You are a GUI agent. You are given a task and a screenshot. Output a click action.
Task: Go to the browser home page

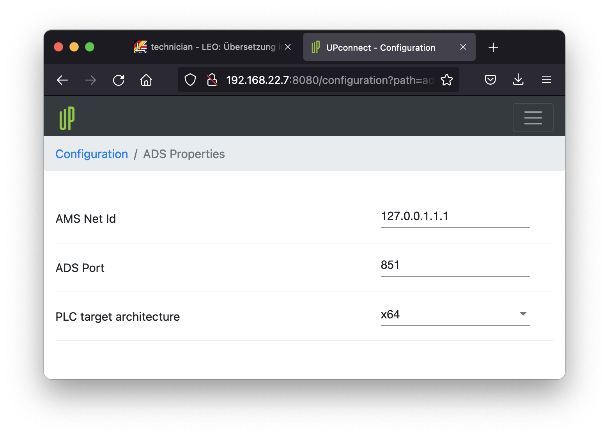pos(146,80)
